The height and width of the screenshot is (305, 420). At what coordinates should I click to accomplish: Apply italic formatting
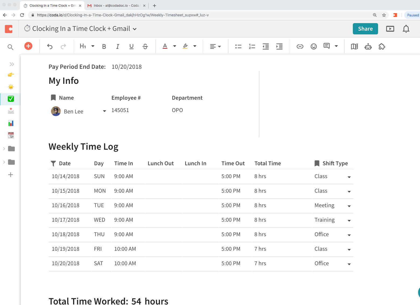point(117,46)
